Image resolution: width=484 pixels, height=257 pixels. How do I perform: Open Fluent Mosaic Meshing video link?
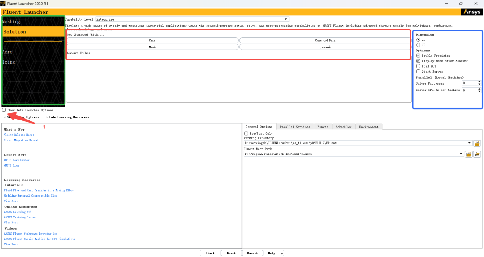click(x=39, y=239)
